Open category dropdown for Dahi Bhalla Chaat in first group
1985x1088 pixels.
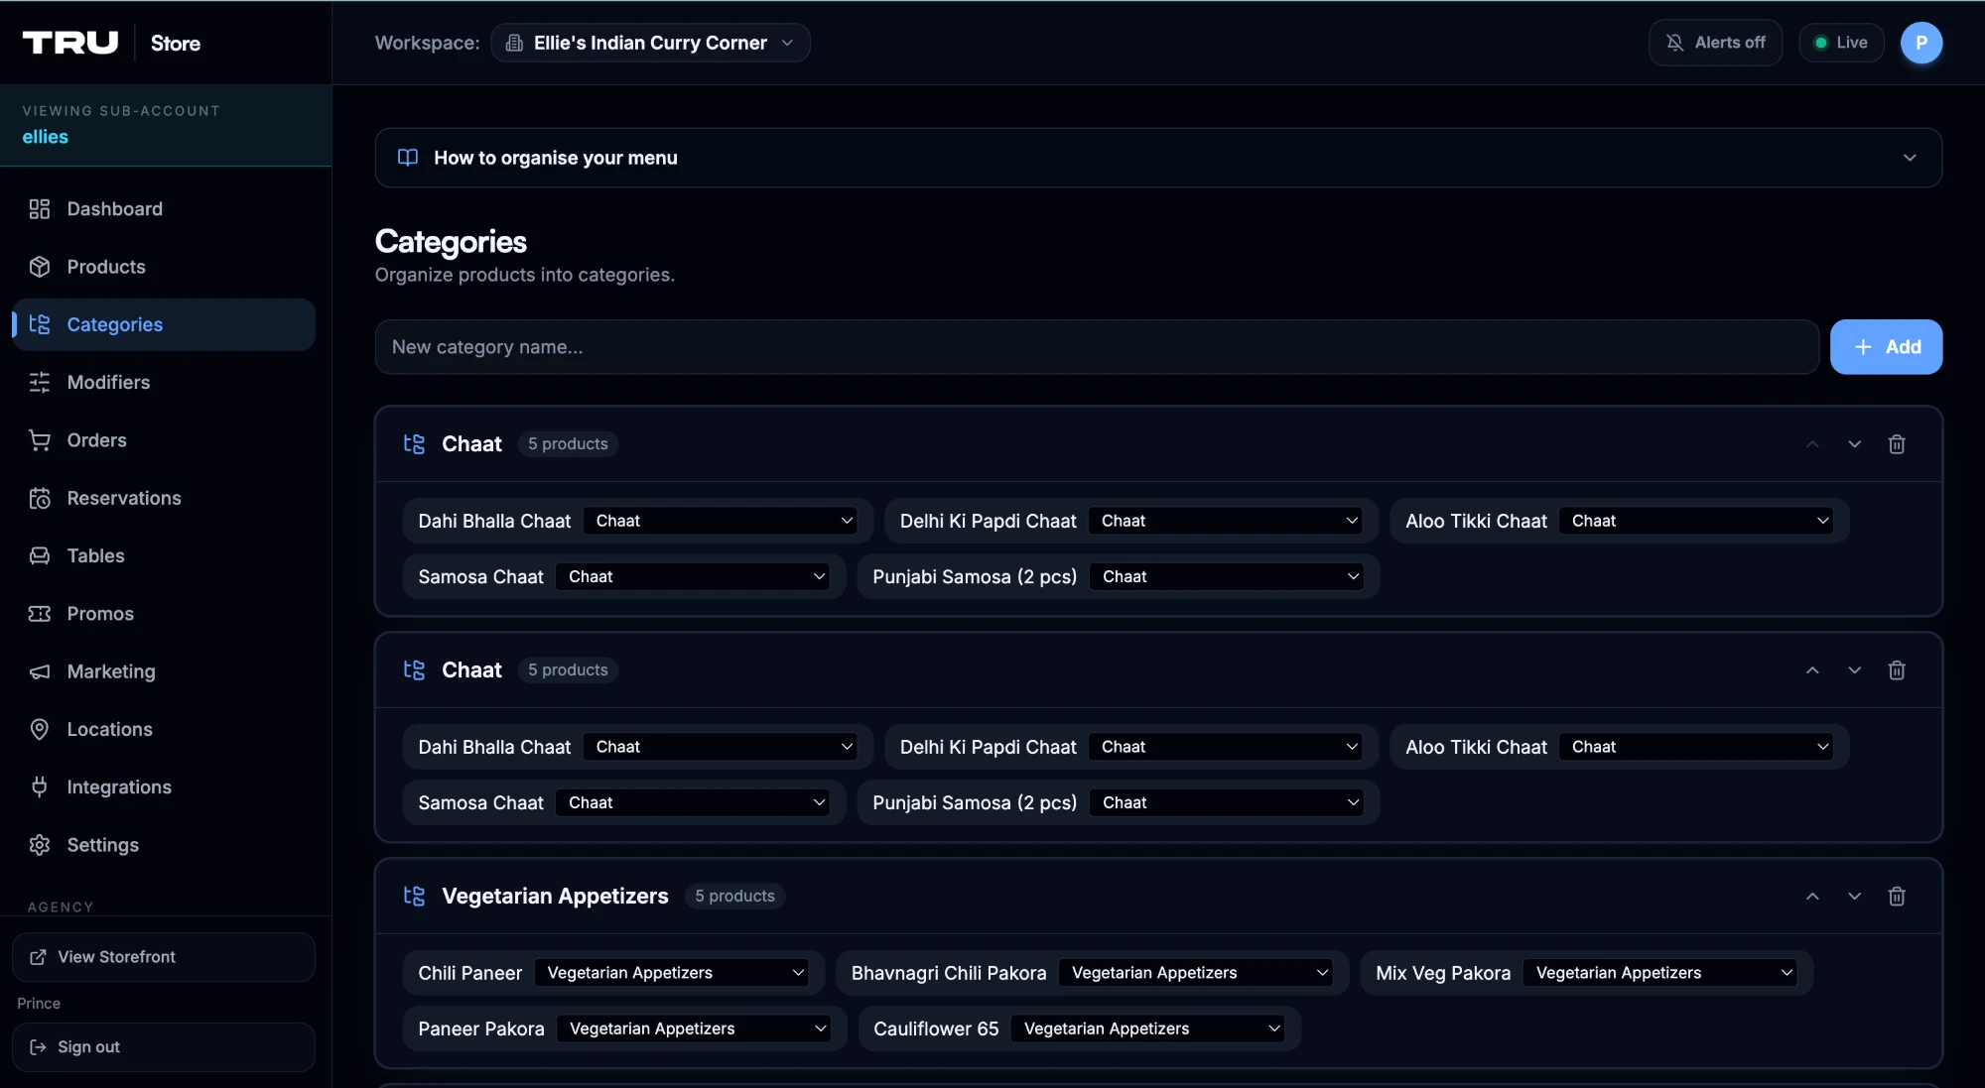(x=722, y=521)
